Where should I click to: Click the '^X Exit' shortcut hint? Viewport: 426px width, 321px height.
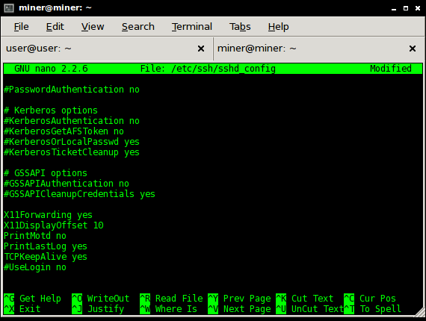pyautogui.click(x=22, y=309)
